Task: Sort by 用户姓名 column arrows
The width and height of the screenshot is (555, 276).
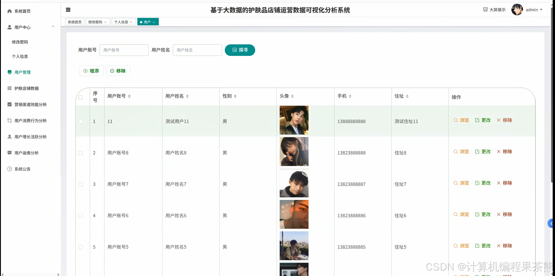Action: (x=187, y=96)
